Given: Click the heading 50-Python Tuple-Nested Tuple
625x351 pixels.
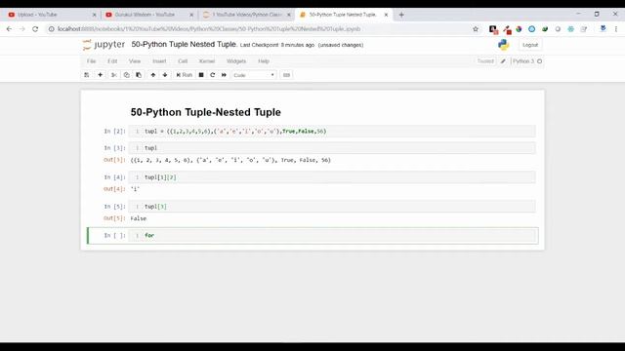Looking at the screenshot, I should [206, 112].
